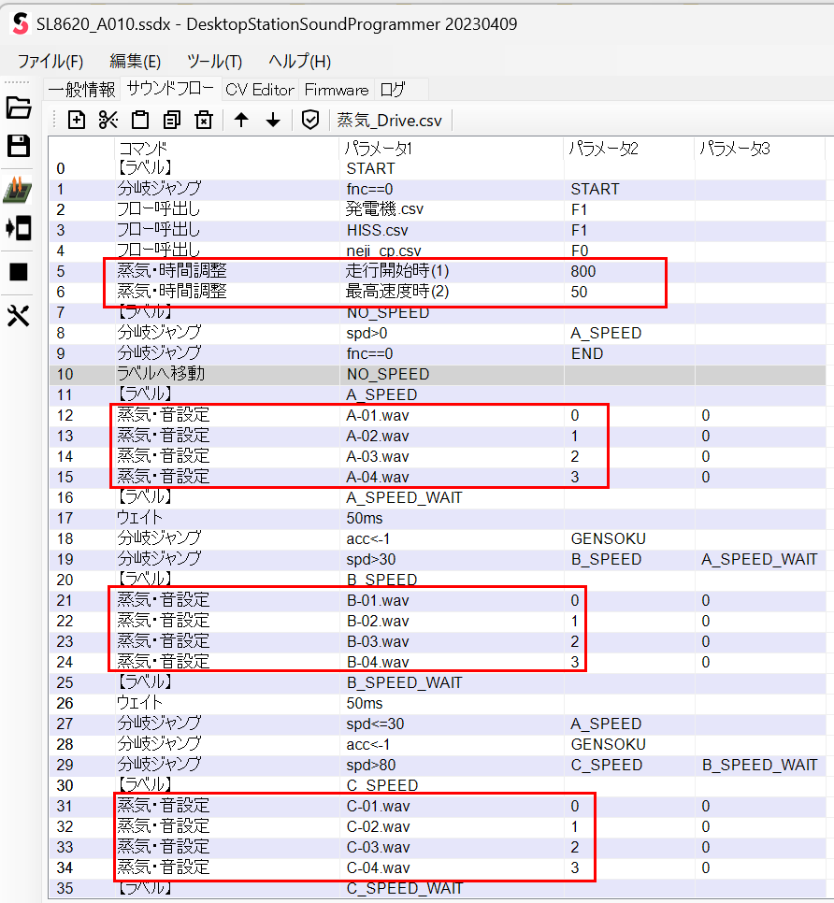Cut the selected row with the scissors icon
This screenshot has height=903, width=834.
point(108,120)
